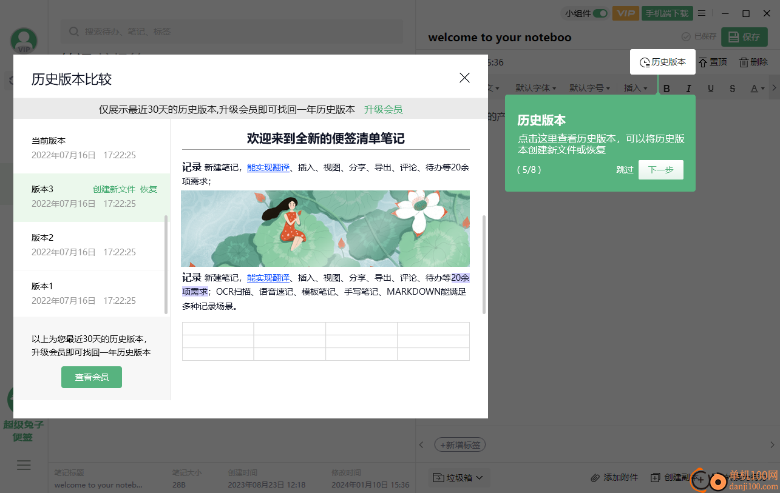Open the hamburger menu in the title bar
The image size is (780, 493).
click(702, 13)
